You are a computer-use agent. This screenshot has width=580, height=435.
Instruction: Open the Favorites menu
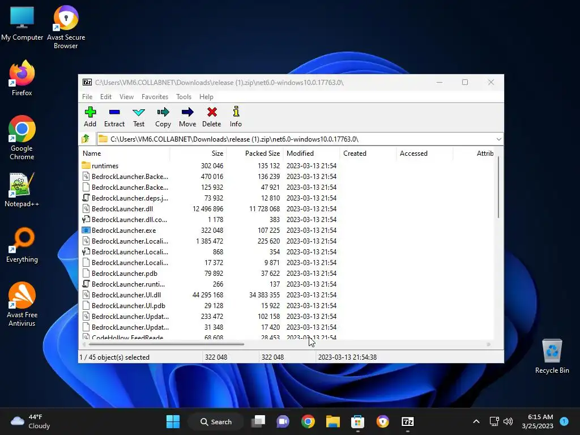coord(155,96)
